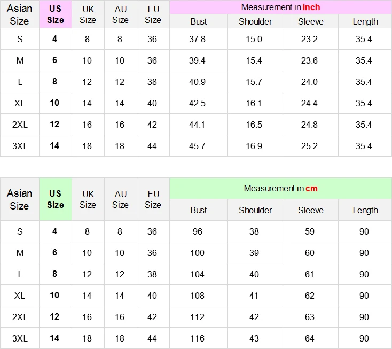
Task: Select the Asian Size header in top table
Action: pyautogui.click(x=20, y=14)
